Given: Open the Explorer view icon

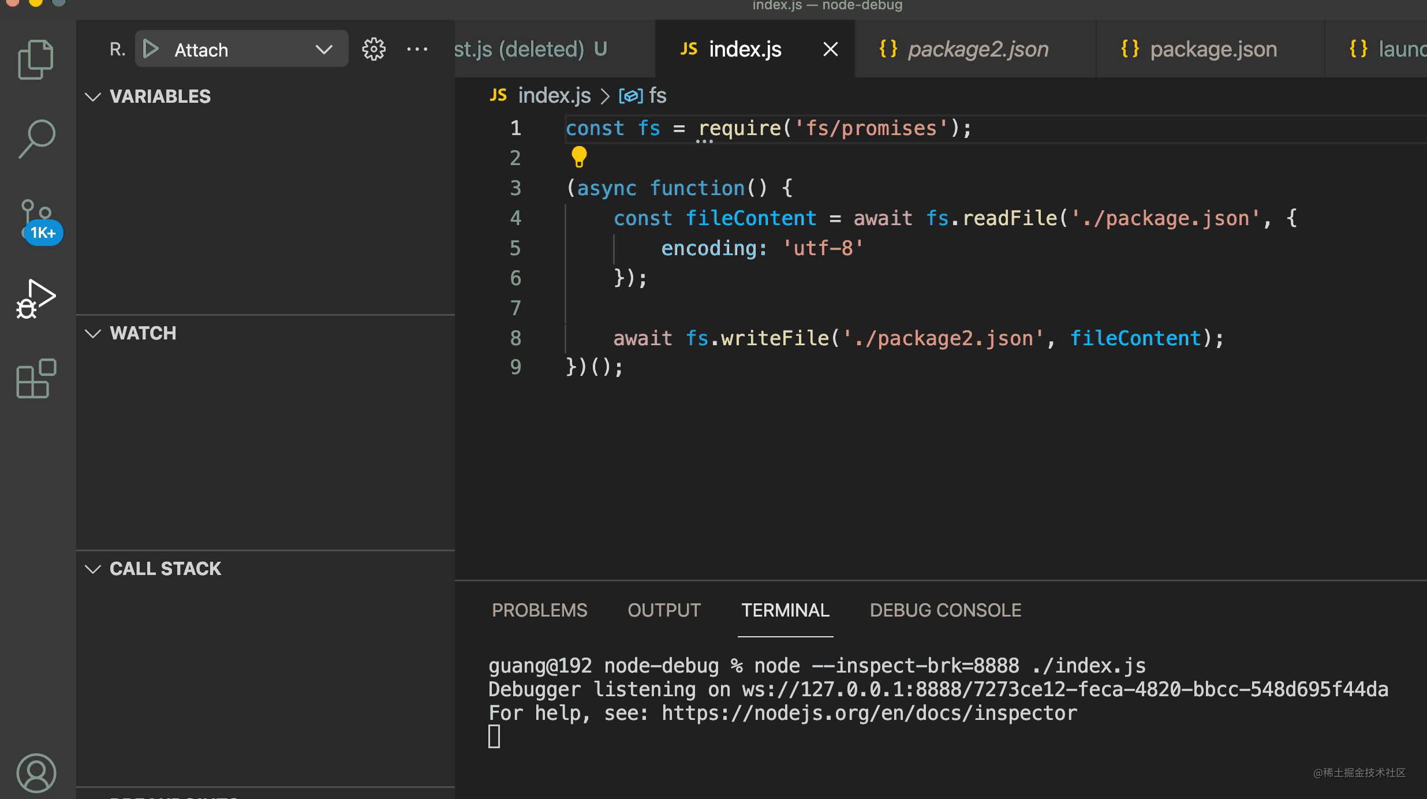Looking at the screenshot, I should [36, 59].
